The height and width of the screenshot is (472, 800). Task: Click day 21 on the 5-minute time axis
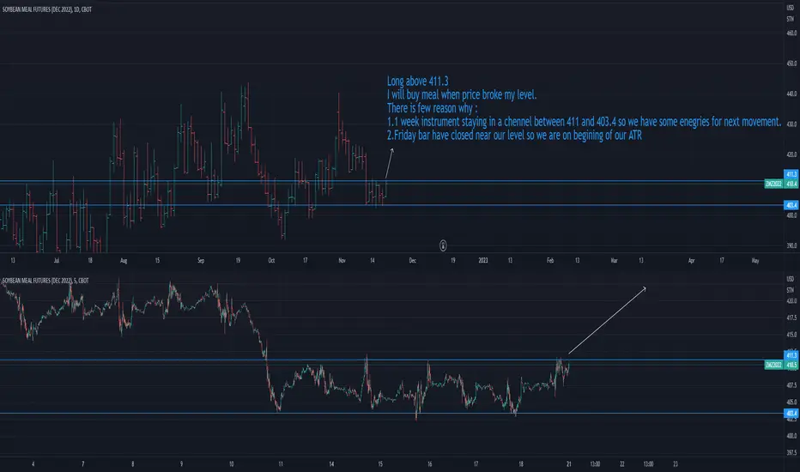[x=569, y=463]
